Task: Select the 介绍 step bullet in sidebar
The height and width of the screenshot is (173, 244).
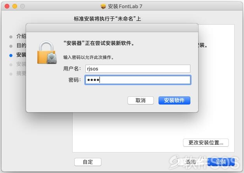Action: point(11,37)
